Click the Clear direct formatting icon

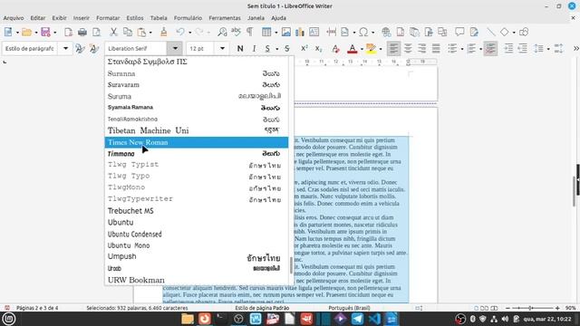pyautogui.click(x=335, y=48)
